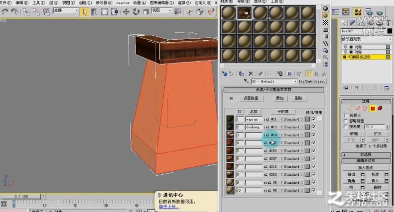The height and width of the screenshot is (212, 394).
Task: Click the 添加 button
Action: (x=279, y=98)
